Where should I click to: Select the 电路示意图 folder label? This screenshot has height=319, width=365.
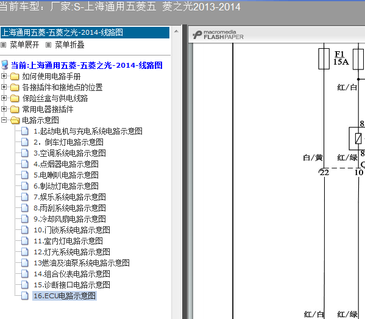[x=40, y=120]
